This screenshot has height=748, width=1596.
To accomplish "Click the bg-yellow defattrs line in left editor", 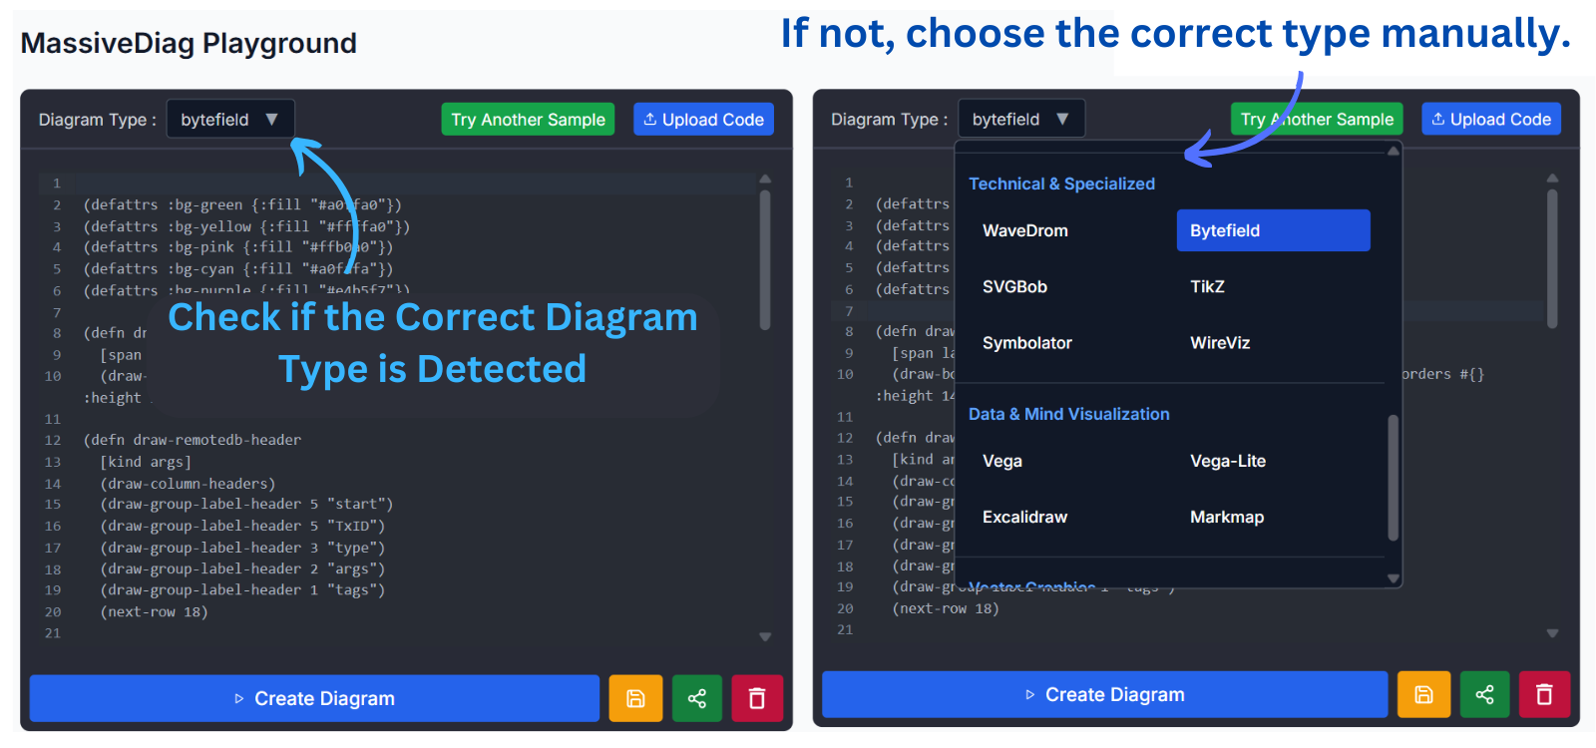I will [246, 226].
